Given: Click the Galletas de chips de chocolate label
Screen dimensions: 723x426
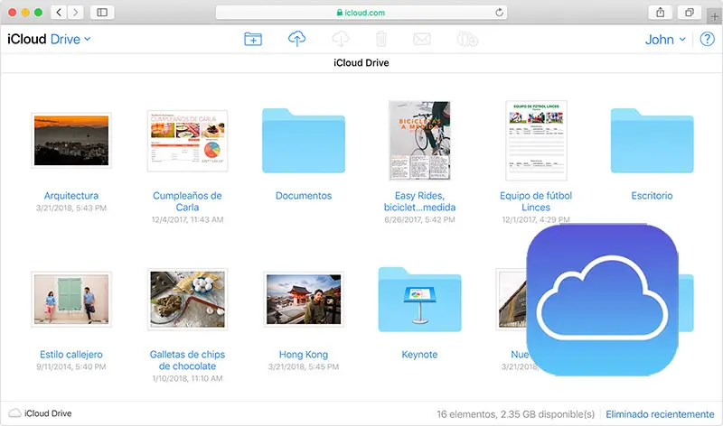Looking at the screenshot, I should point(187,360).
